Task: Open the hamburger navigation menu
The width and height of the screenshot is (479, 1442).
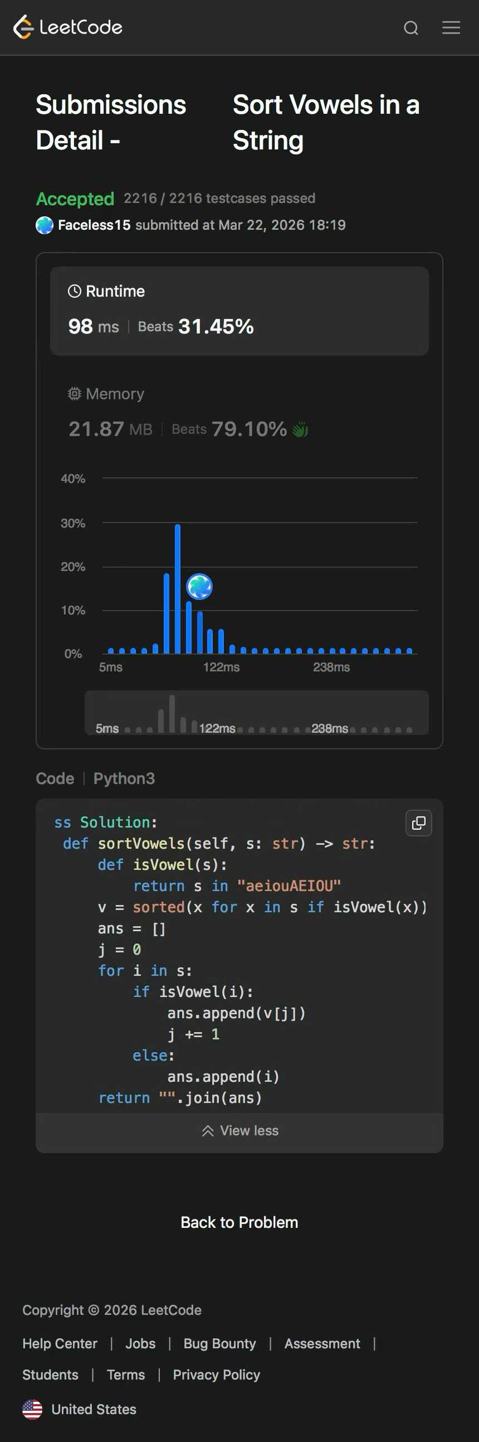Action: [451, 27]
